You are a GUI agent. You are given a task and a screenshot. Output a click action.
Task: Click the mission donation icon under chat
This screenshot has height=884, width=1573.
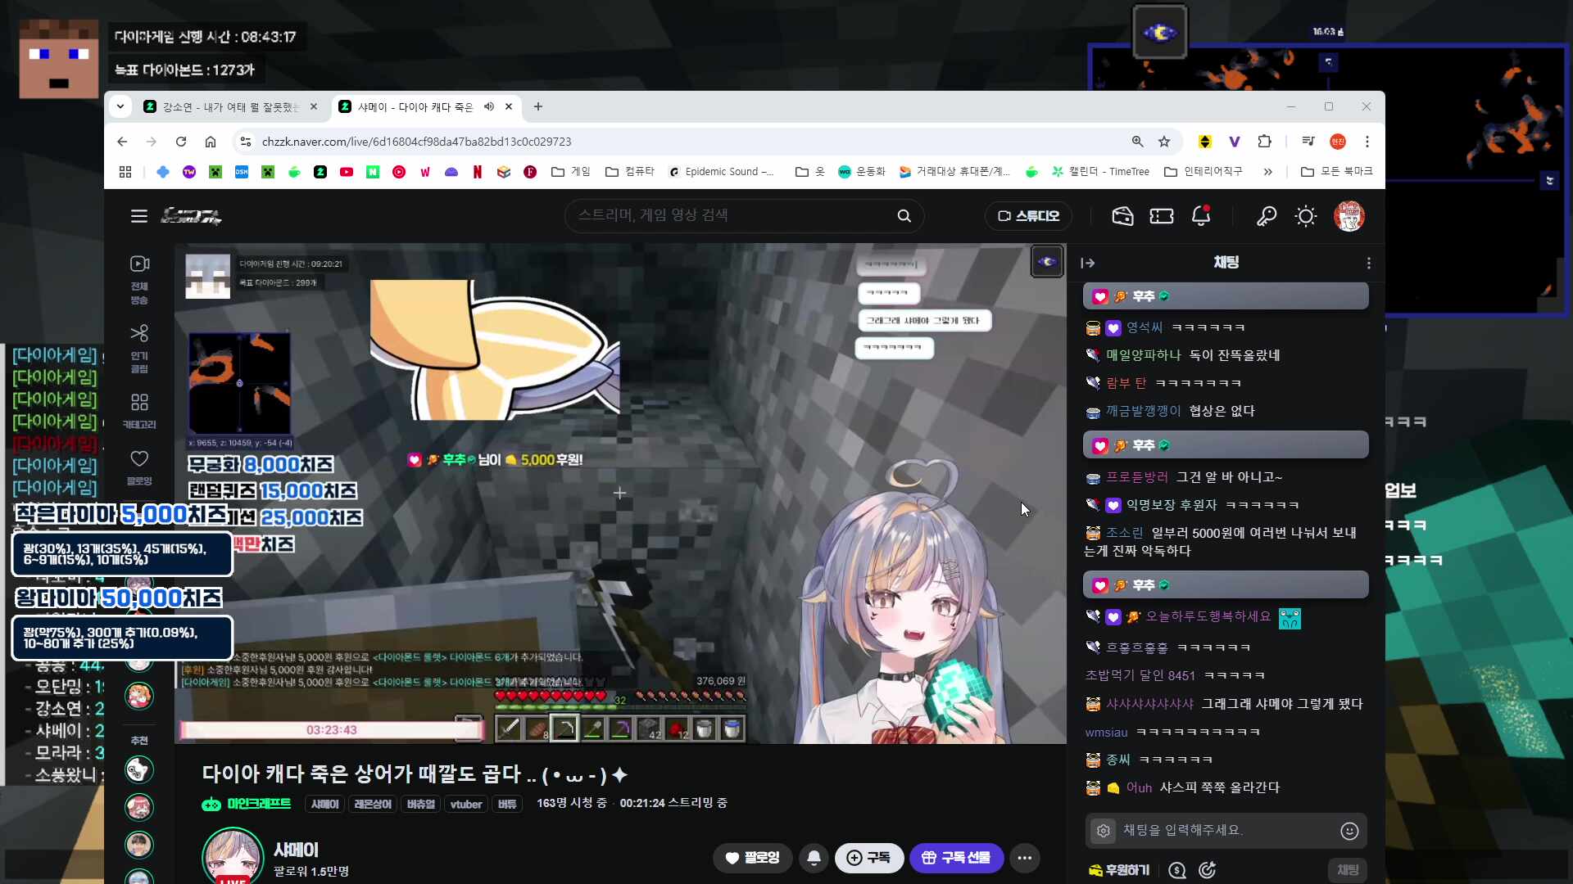click(1207, 870)
